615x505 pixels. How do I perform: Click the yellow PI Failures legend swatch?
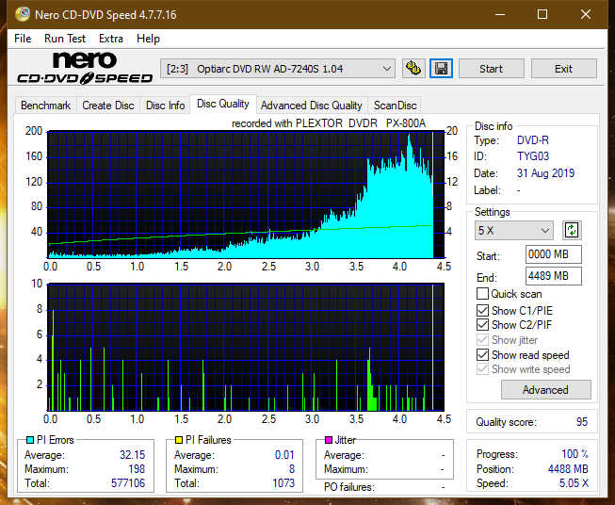click(179, 440)
